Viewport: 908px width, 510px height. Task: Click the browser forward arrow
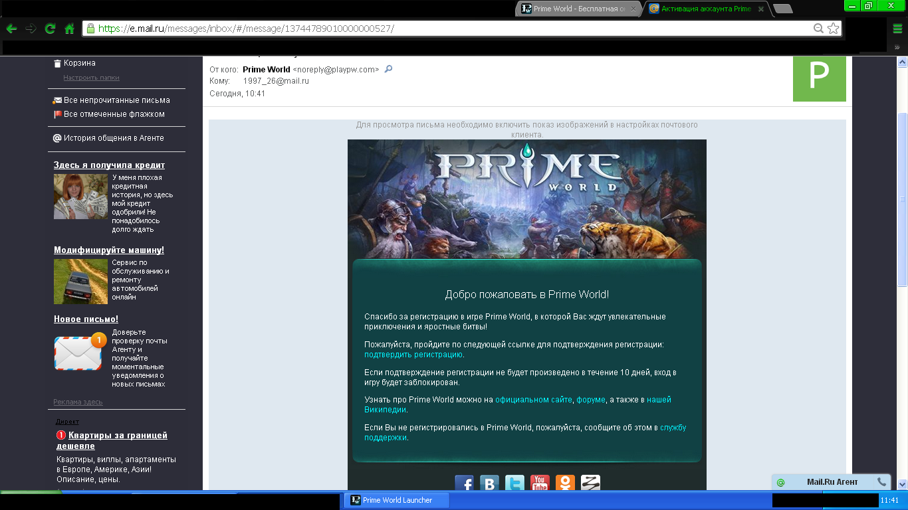31,29
